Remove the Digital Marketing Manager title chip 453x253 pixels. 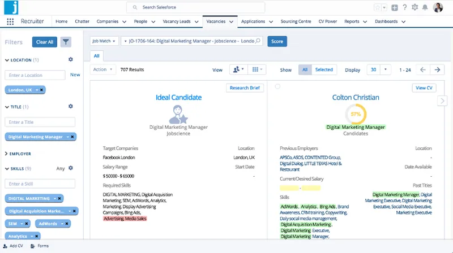coord(72,137)
